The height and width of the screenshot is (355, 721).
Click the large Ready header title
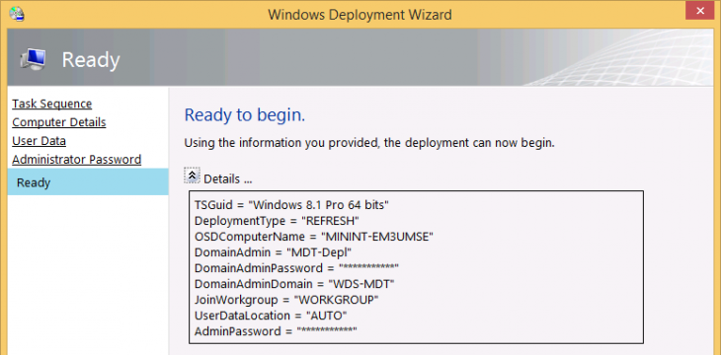click(x=91, y=60)
